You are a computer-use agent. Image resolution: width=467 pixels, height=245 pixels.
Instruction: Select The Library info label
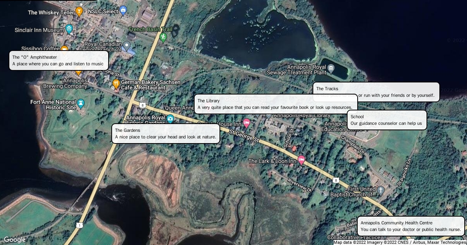coord(276,104)
